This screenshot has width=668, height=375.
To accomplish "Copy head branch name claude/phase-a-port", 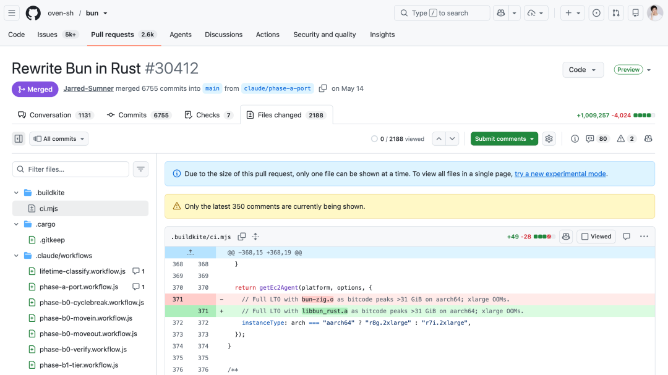I will (323, 88).
